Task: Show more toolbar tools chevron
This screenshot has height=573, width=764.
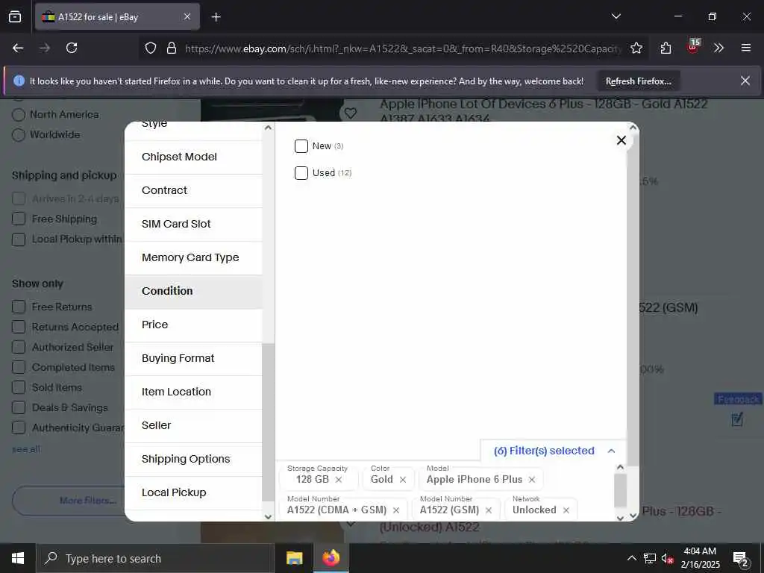Action: tap(718, 48)
